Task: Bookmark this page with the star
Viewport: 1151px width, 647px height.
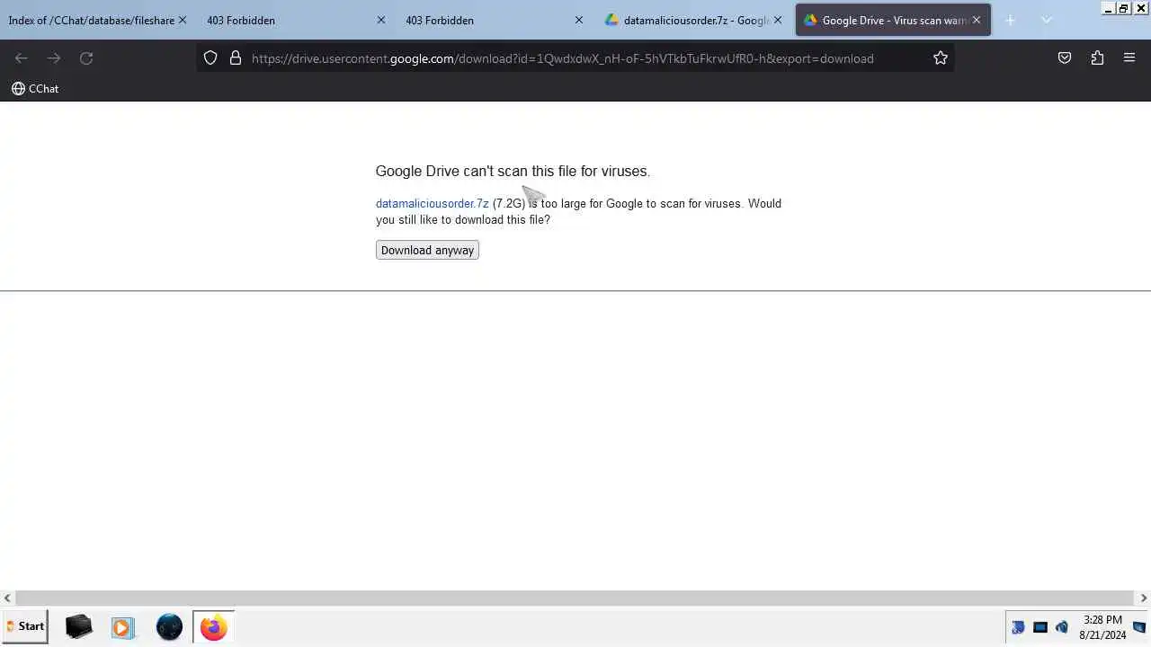Action: click(x=941, y=58)
